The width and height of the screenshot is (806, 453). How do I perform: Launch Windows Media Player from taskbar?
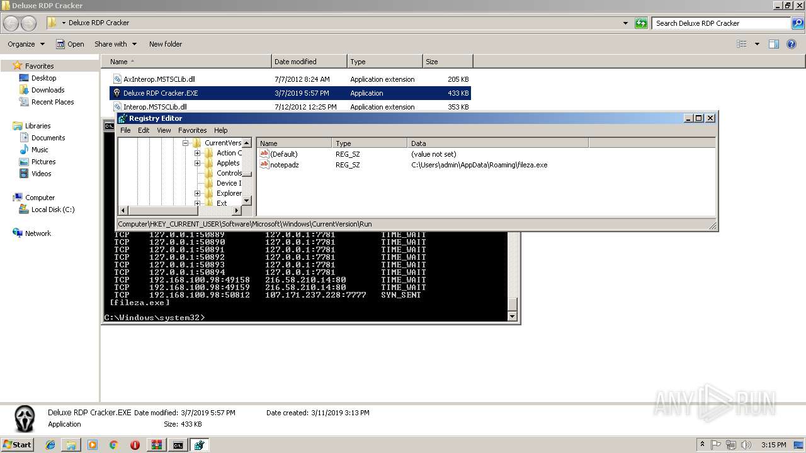pyautogui.click(x=93, y=445)
